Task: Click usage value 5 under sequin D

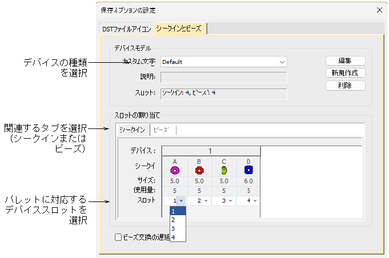Action: pyautogui.click(x=248, y=191)
